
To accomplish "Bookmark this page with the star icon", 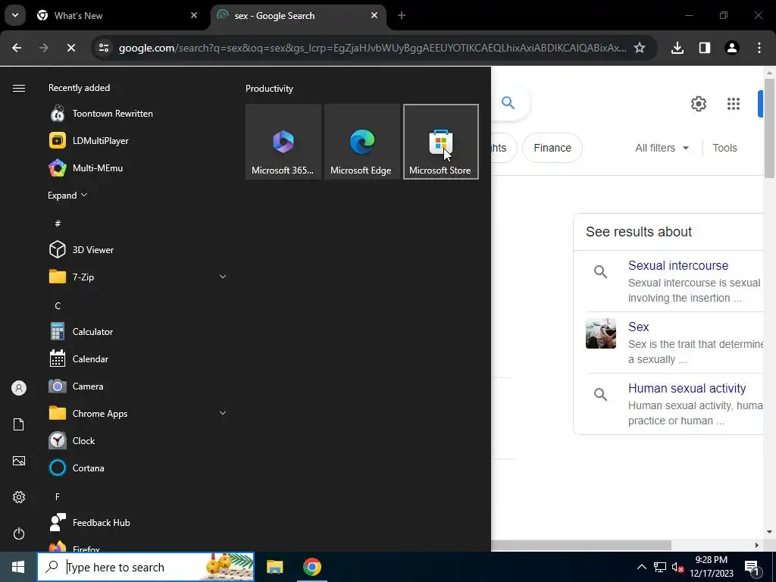I will click(640, 48).
